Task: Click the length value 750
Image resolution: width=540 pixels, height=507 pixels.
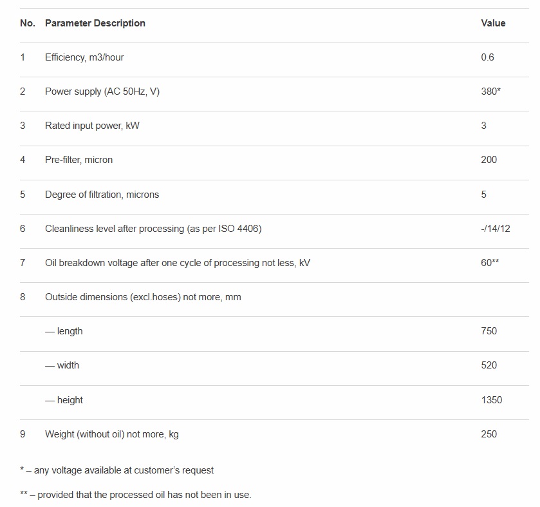Action: (x=489, y=331)
